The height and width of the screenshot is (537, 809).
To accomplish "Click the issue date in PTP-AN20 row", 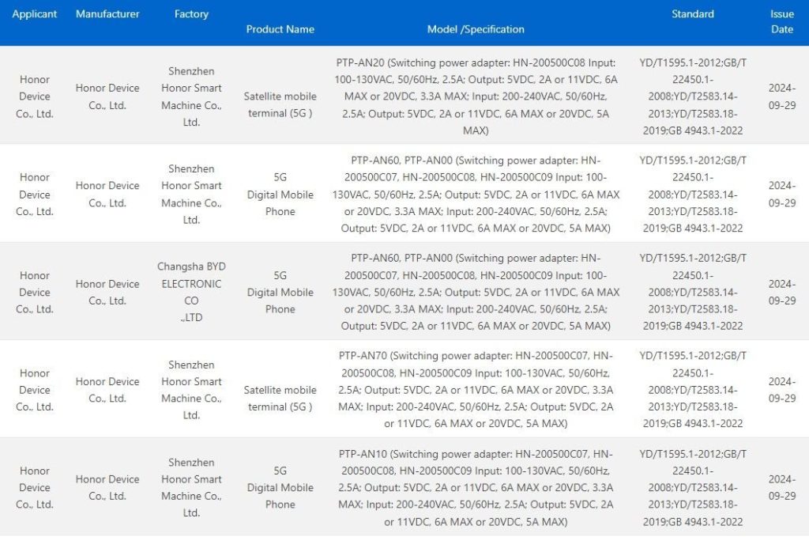I will (x=782, y=96).
